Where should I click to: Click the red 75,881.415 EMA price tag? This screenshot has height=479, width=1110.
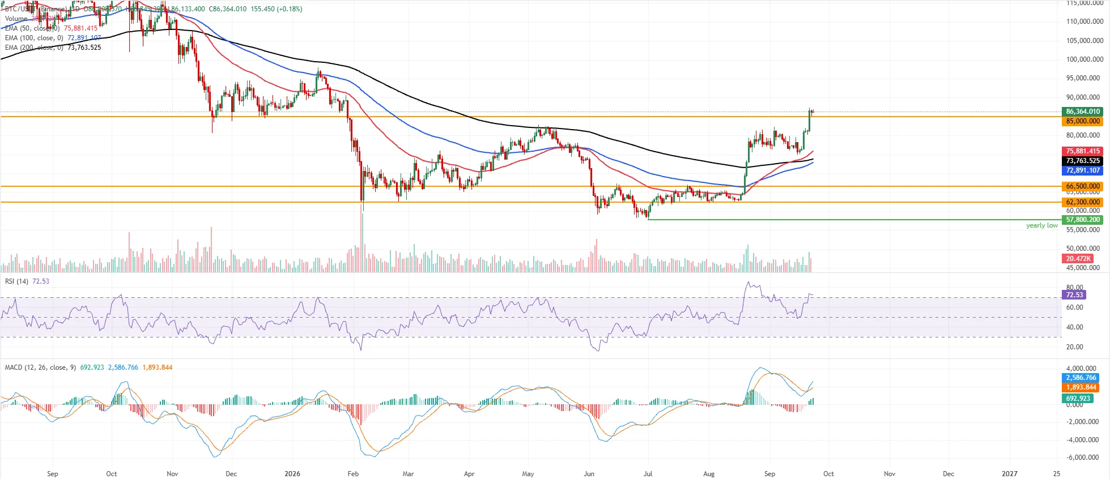tap(1082, 151)
